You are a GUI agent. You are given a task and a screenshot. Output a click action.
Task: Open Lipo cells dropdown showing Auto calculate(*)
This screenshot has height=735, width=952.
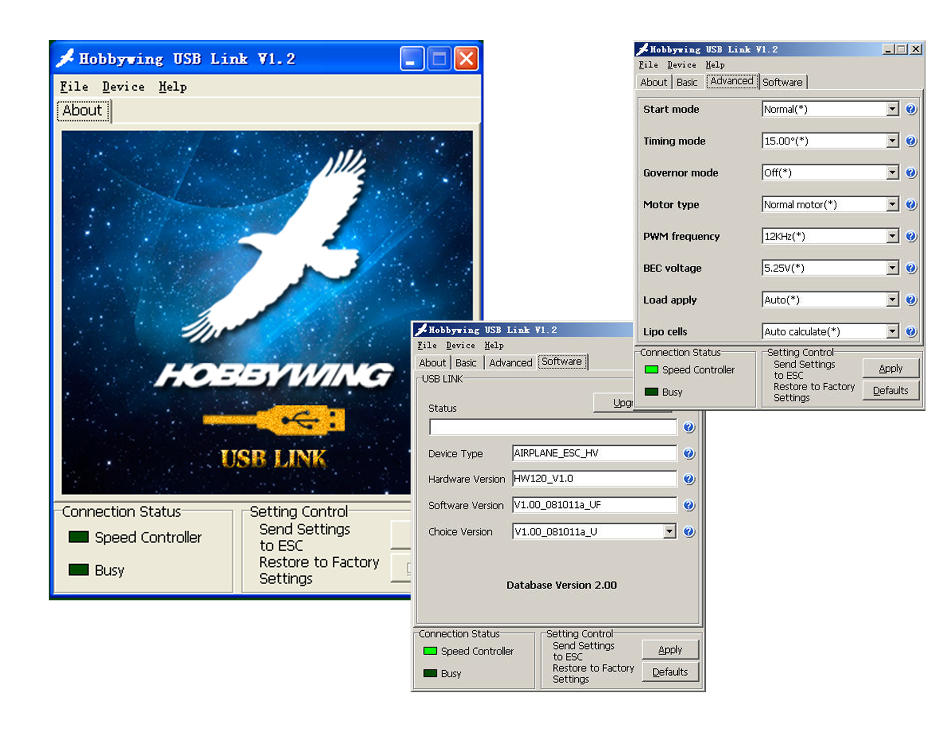830,331
